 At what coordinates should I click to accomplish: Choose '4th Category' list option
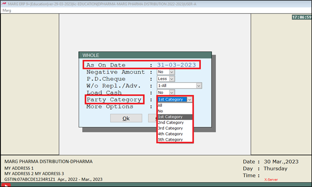[175, 134]
